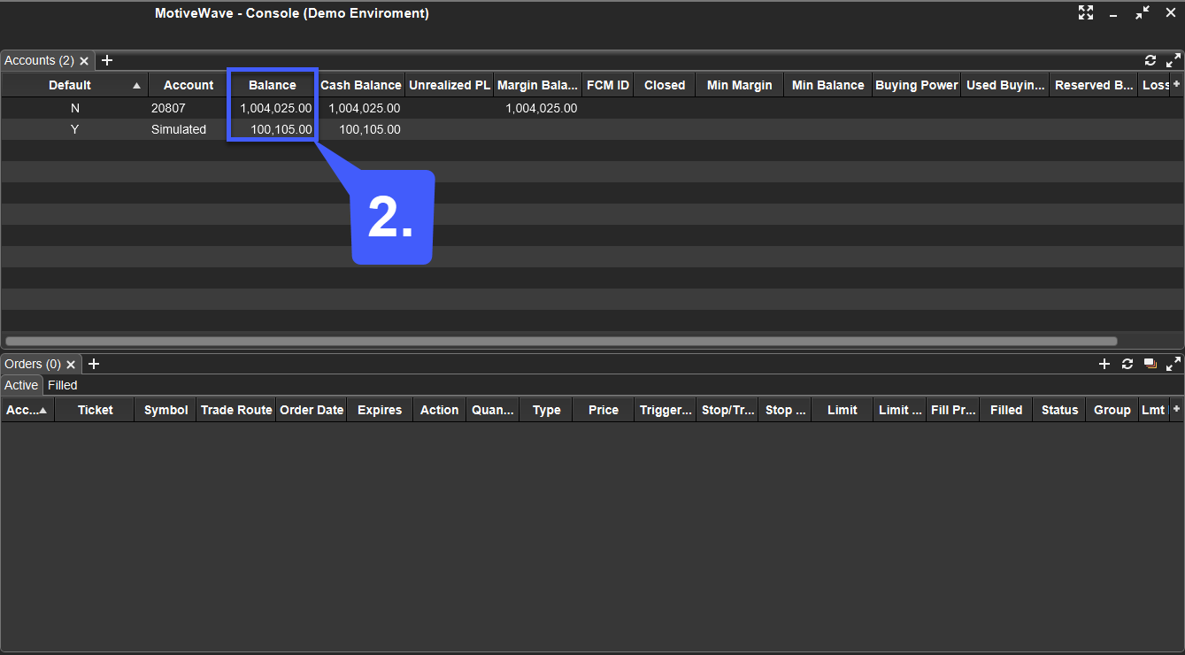Click the Orders Filled column header
Image resolution: width=1185 pixels, height=655 pixels.
pos(1005,410)
